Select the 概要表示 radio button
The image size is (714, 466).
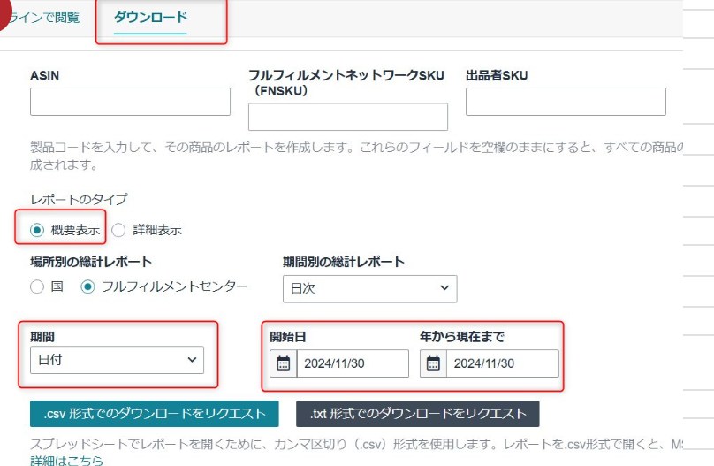click(37, 230)
